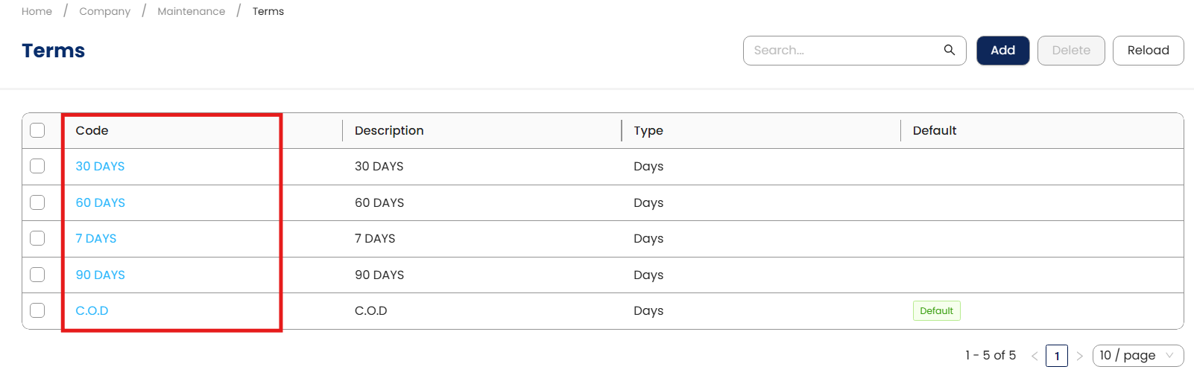
Task: Open the Company breadcrumb
Action: [x=104, y=11]
